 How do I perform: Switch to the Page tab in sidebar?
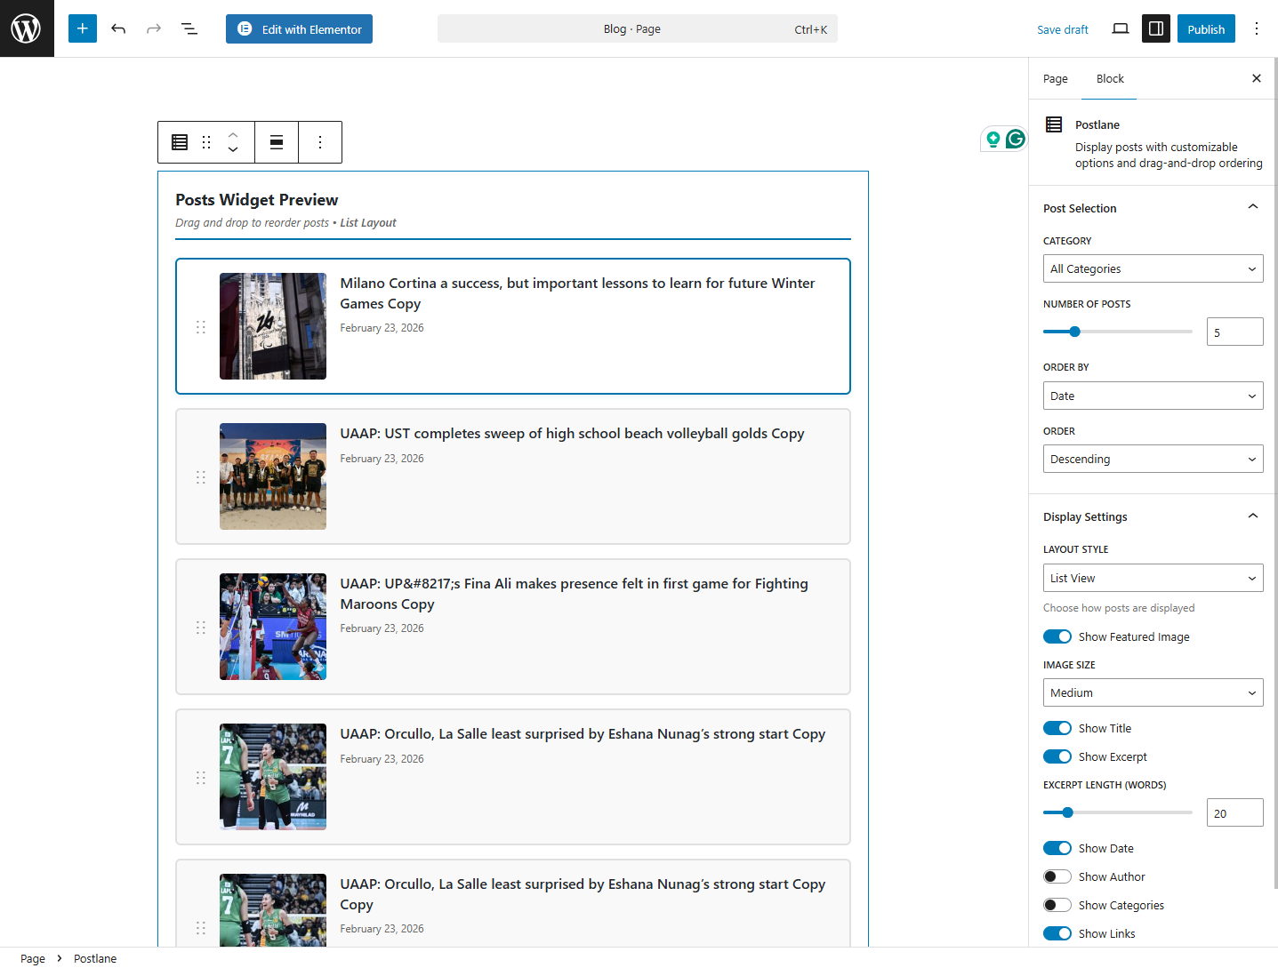tap(1055, 78)
